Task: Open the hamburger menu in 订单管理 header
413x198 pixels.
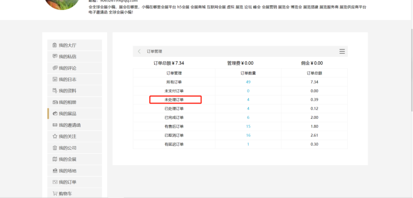Action: click(x=342, y=51)
